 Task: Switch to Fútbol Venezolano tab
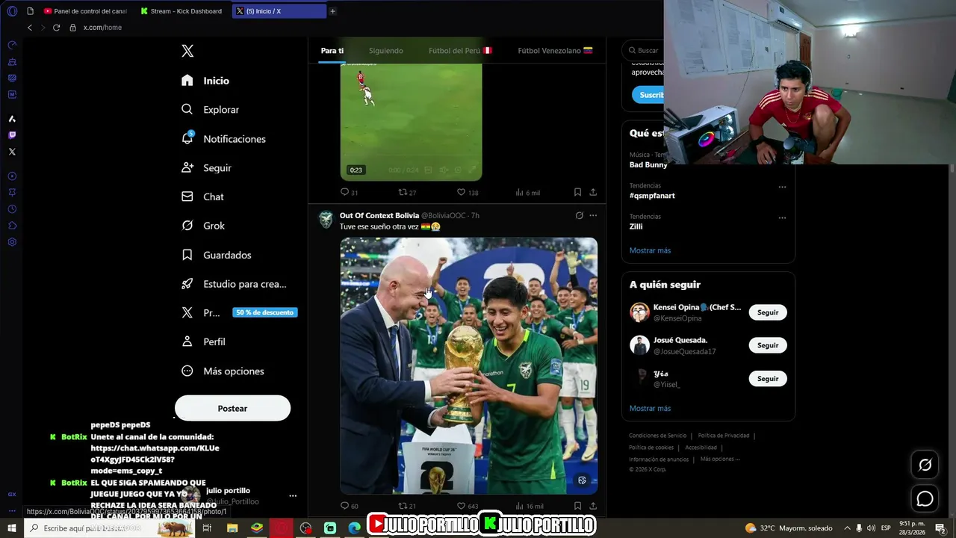pos(555,51)
